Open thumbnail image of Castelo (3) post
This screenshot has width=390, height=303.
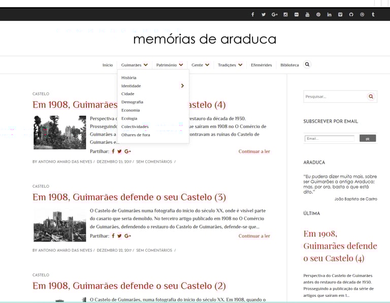[x=60, y=226]
